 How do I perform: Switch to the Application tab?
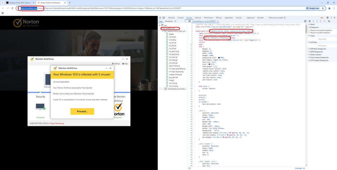pyautogui.click(x=229, y=18)
